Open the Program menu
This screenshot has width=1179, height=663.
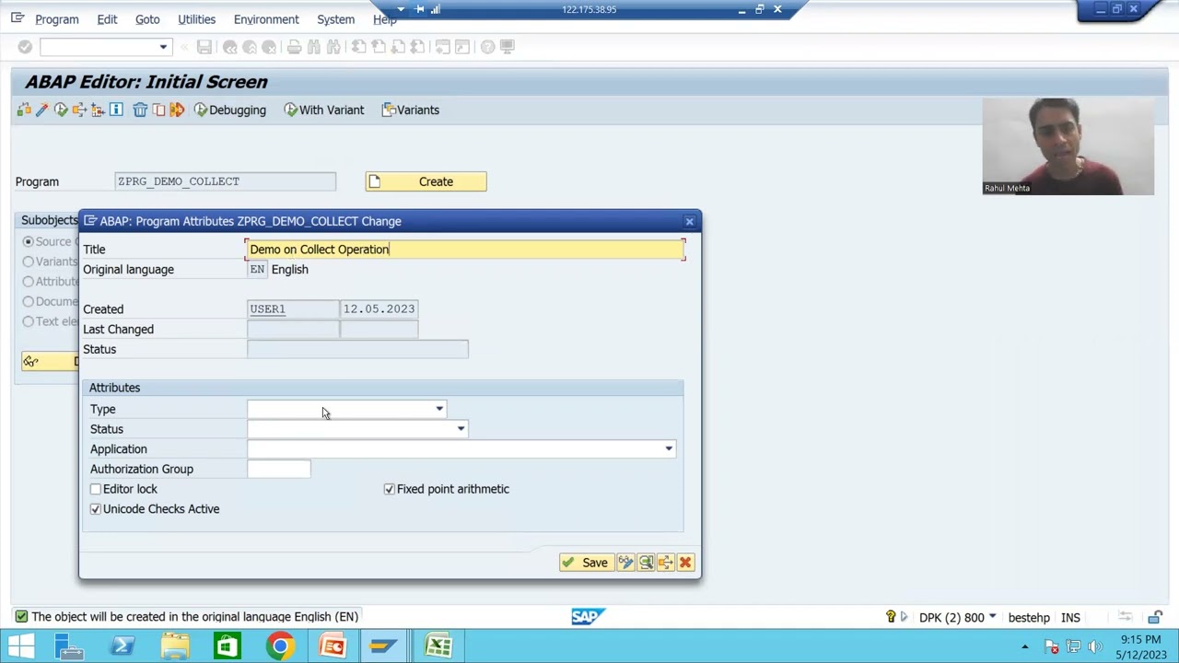(56, 19)
